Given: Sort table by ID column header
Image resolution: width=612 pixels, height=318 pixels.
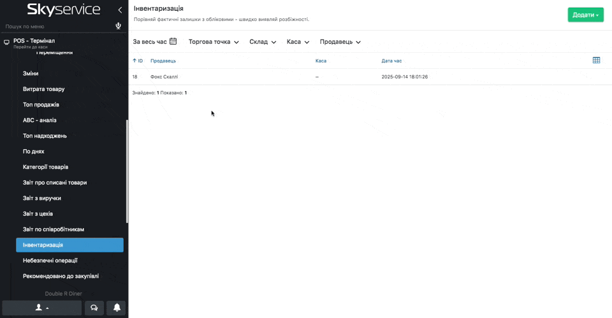Looking at the screenshot, I should (138, 61).
